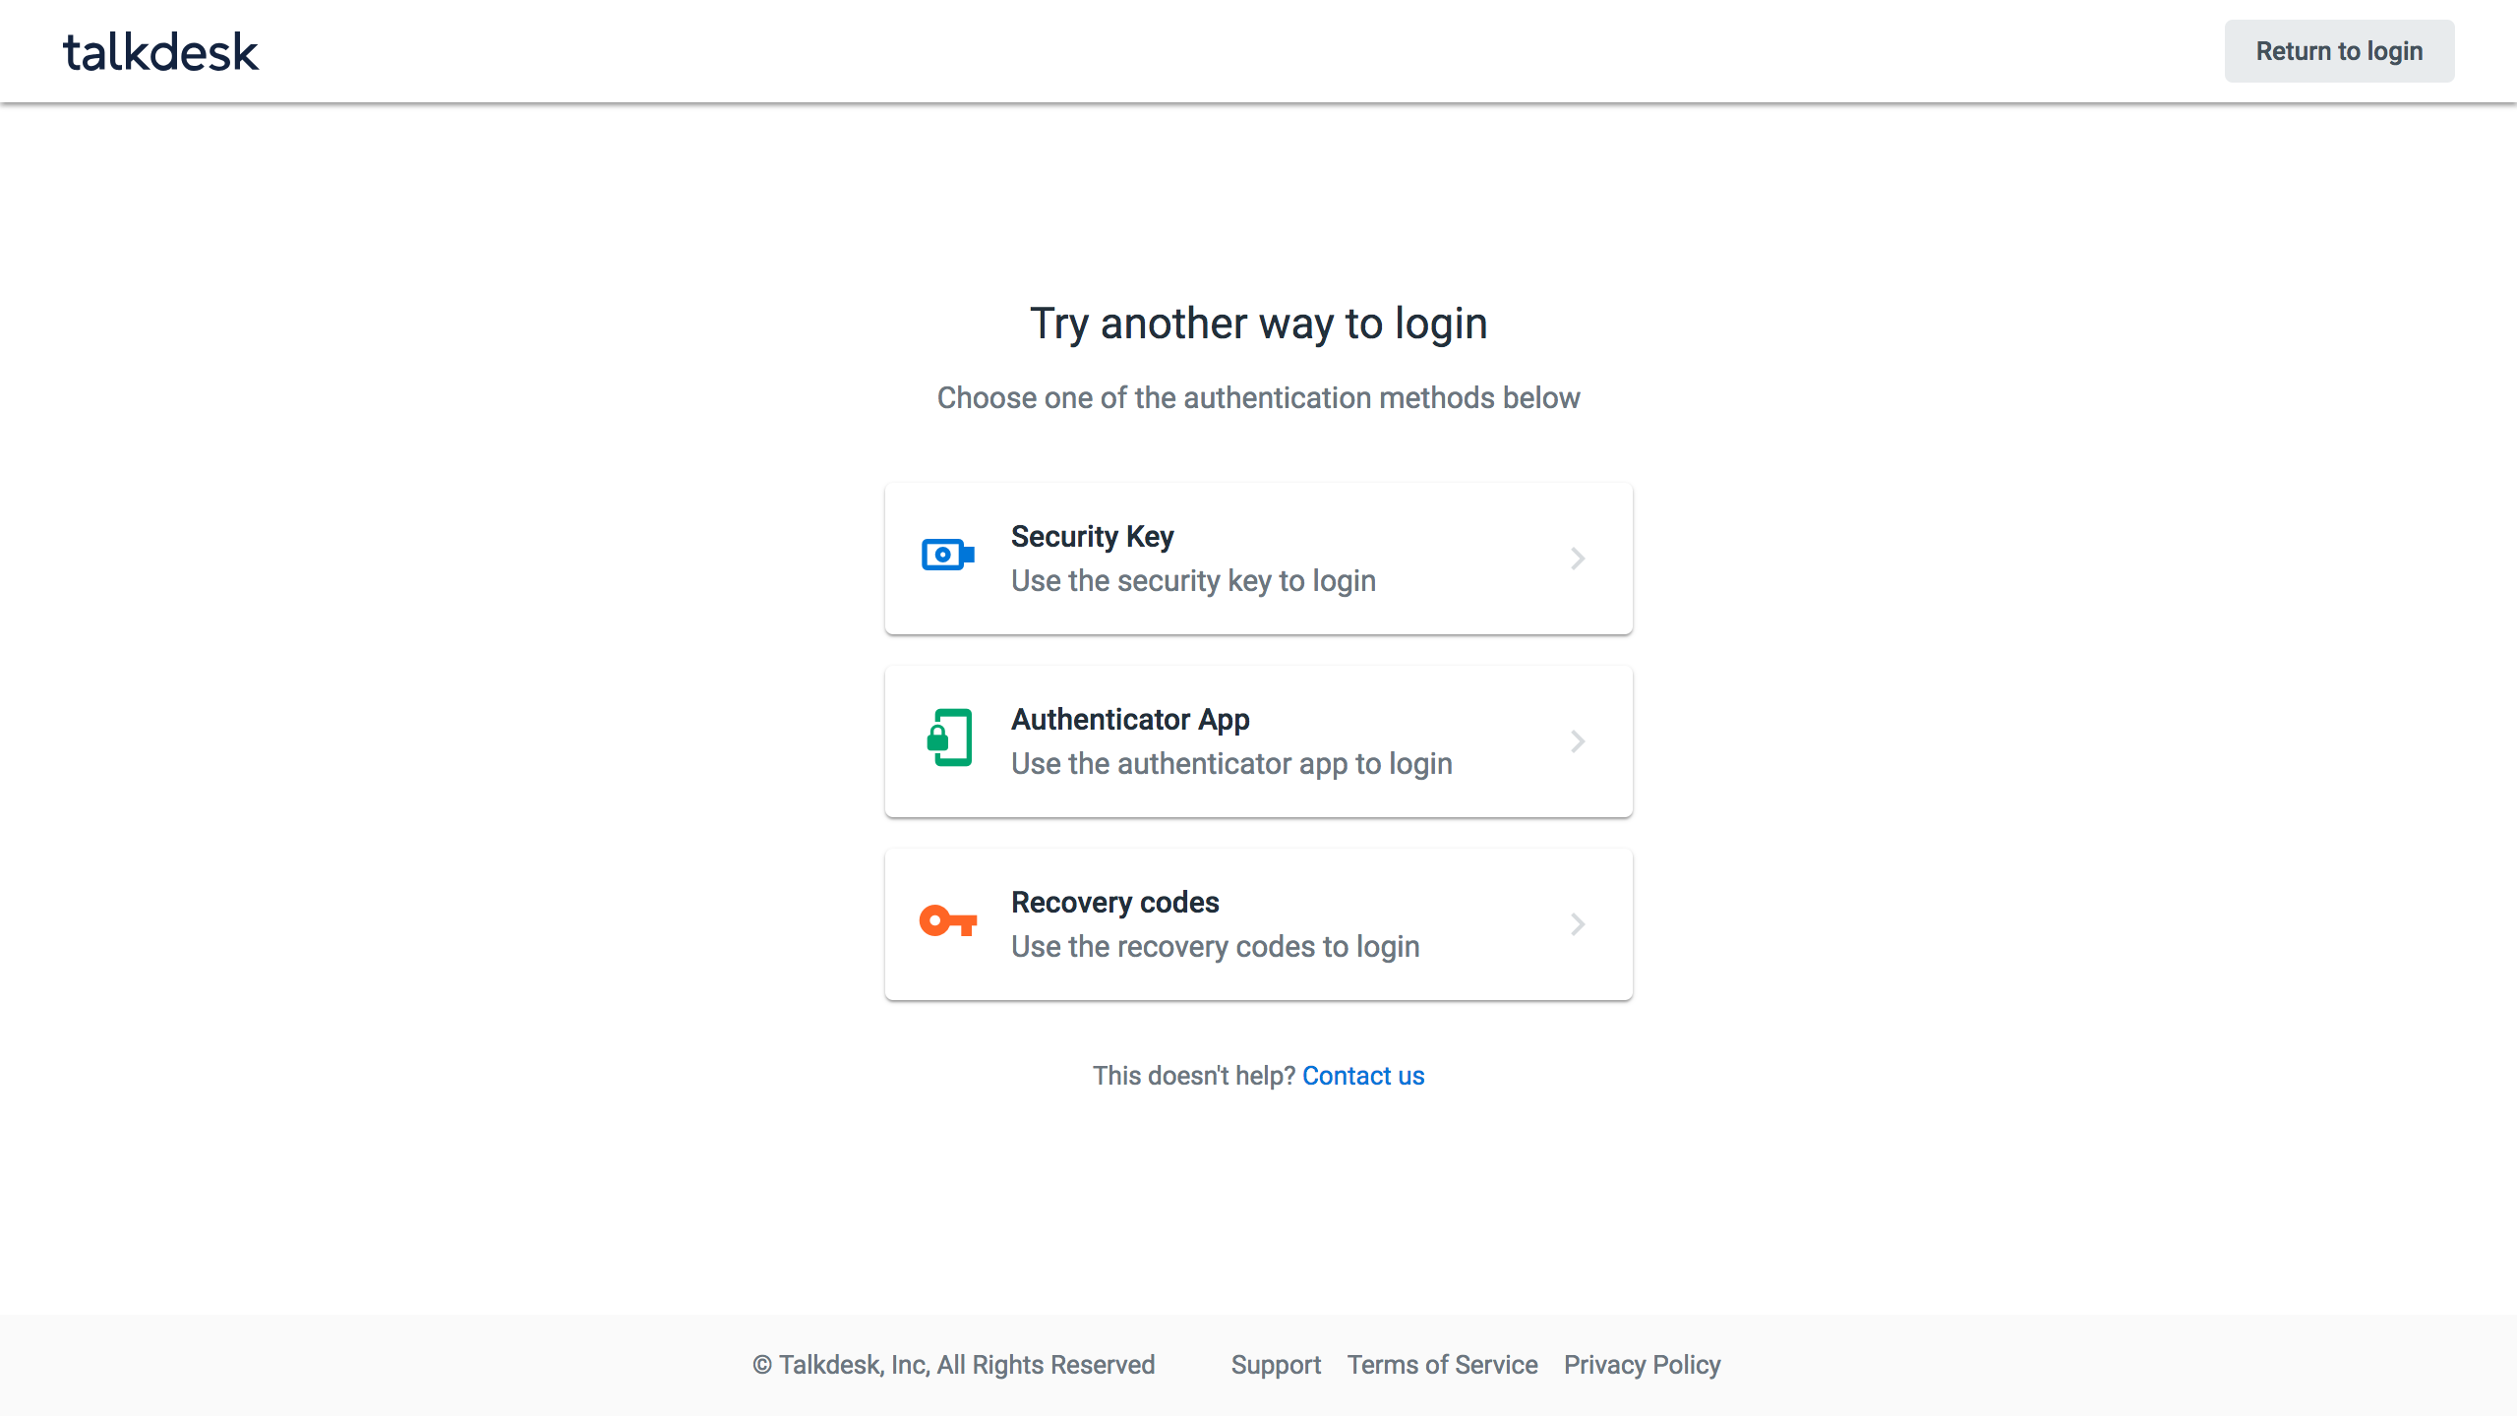
Task: Click the Return to login button
Action: pyautogui.click(x=2339, y=51)
